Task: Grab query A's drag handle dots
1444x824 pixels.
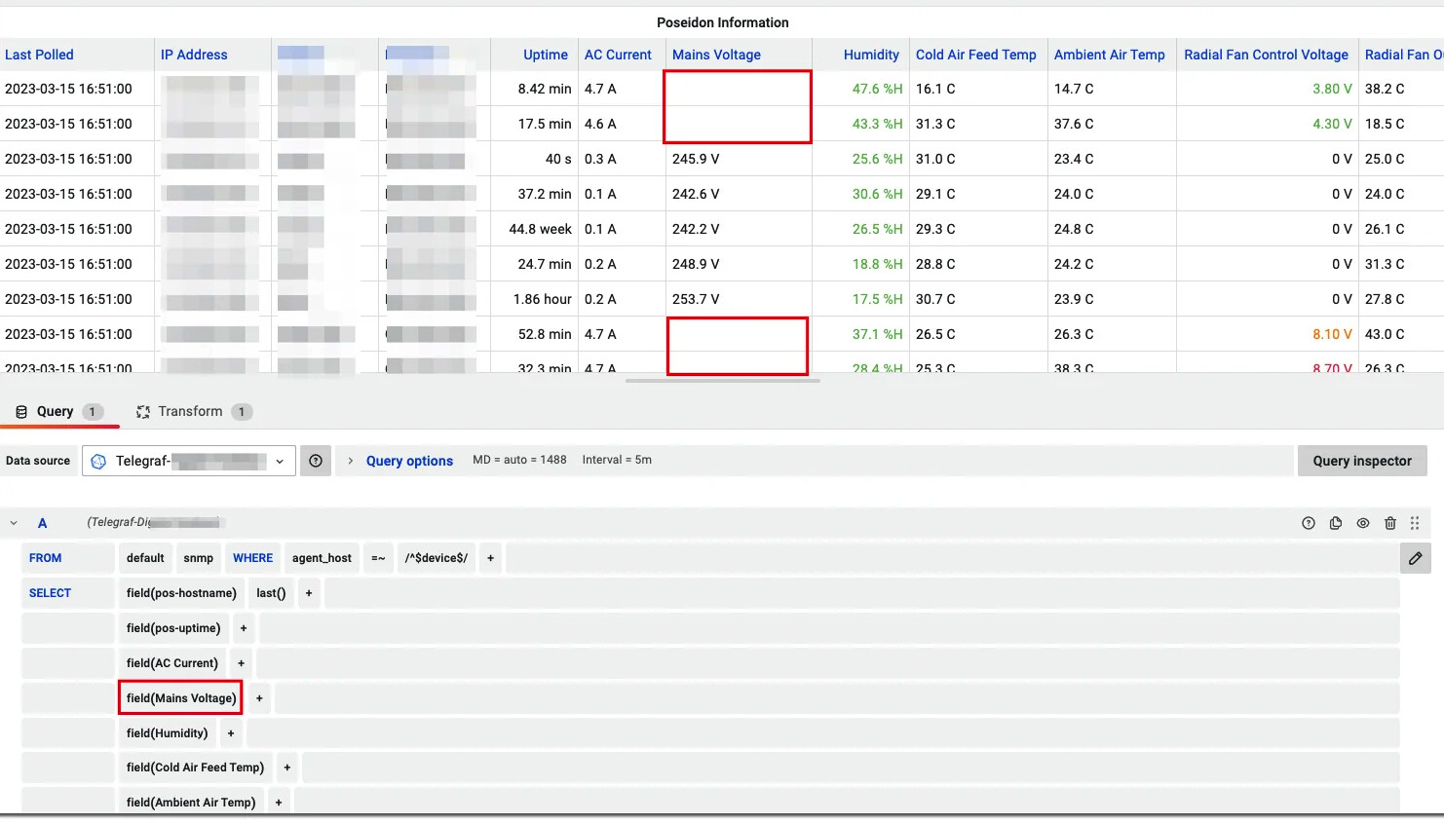Action: tap(1415, 523)
